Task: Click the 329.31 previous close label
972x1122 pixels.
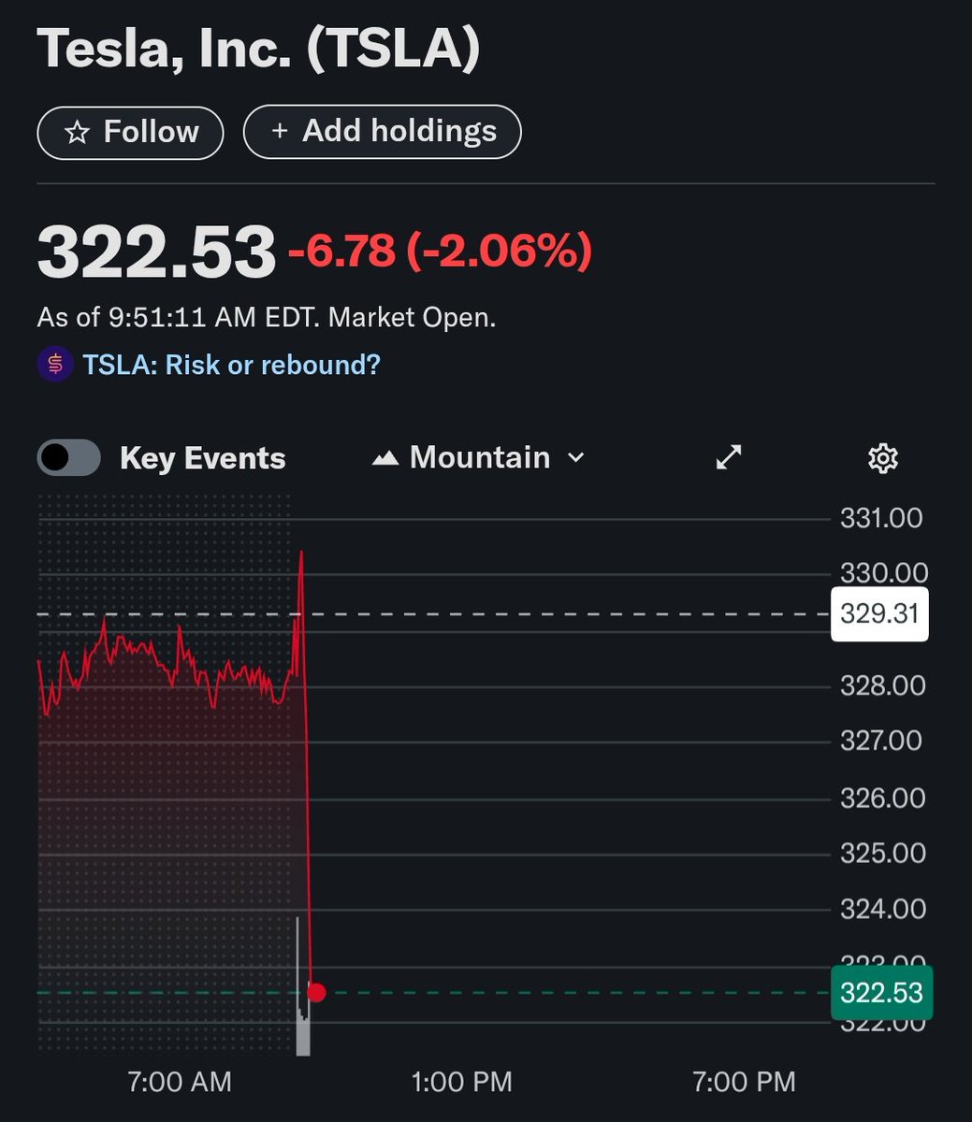Action: click(x=879, y=614)
